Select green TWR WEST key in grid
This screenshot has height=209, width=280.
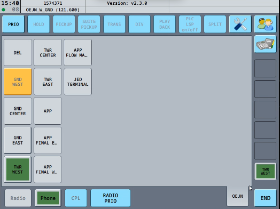click(x=18, y=169)
